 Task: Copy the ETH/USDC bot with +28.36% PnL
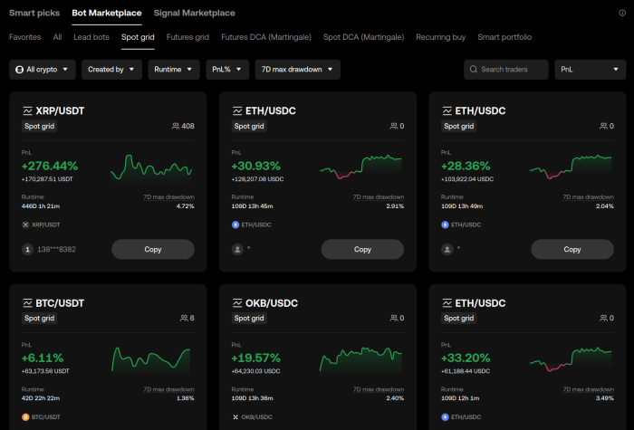coord(572,249)
